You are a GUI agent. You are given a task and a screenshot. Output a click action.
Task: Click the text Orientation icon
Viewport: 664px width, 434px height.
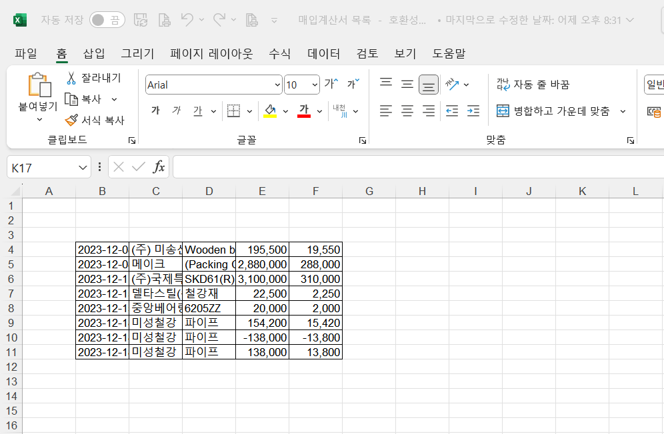pyautogui.click(x=452, y=85)
